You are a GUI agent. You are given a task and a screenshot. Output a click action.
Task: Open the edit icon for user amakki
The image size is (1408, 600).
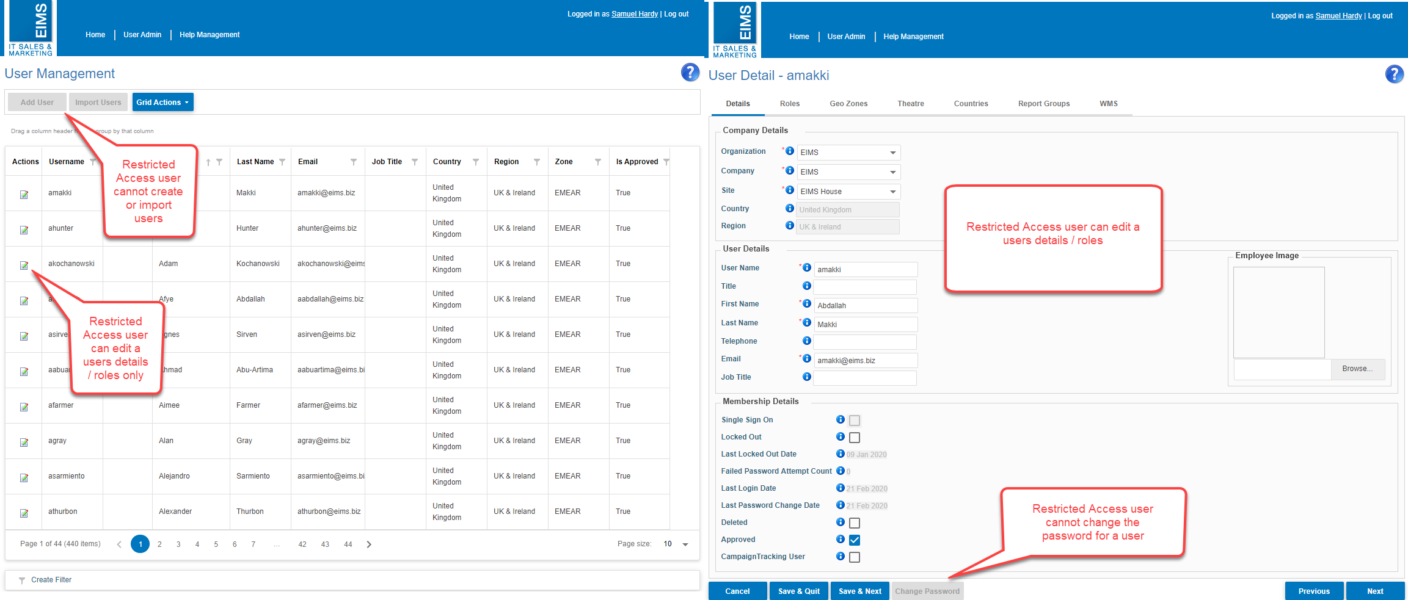pyautogui.click(x=24, y=194)
